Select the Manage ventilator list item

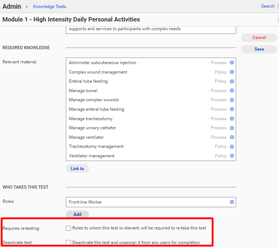(x=86, y=137)
